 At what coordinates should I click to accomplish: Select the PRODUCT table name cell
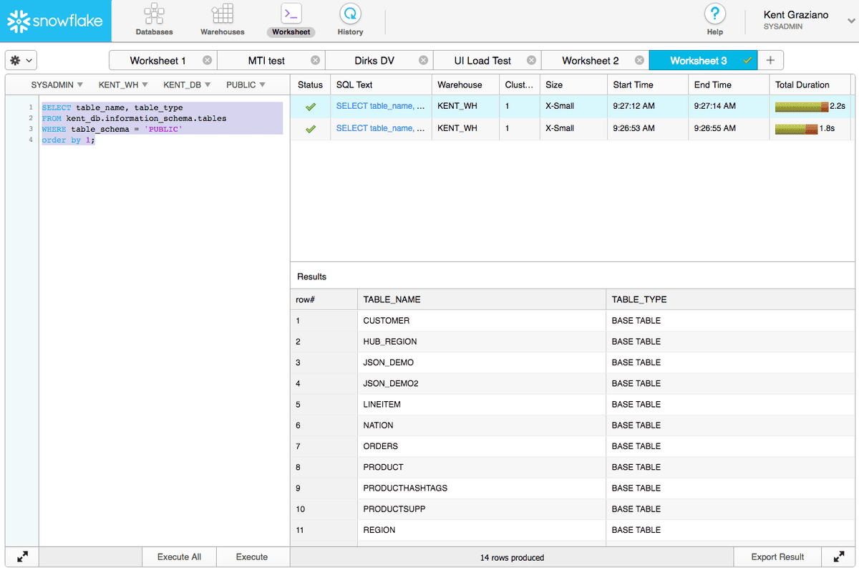482,467
